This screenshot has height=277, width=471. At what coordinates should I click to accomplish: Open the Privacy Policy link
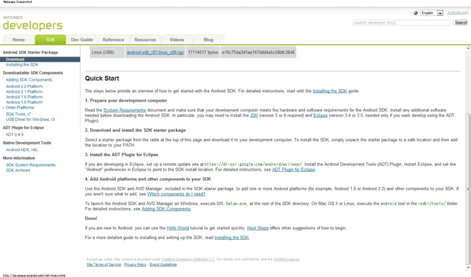(135, 265)
